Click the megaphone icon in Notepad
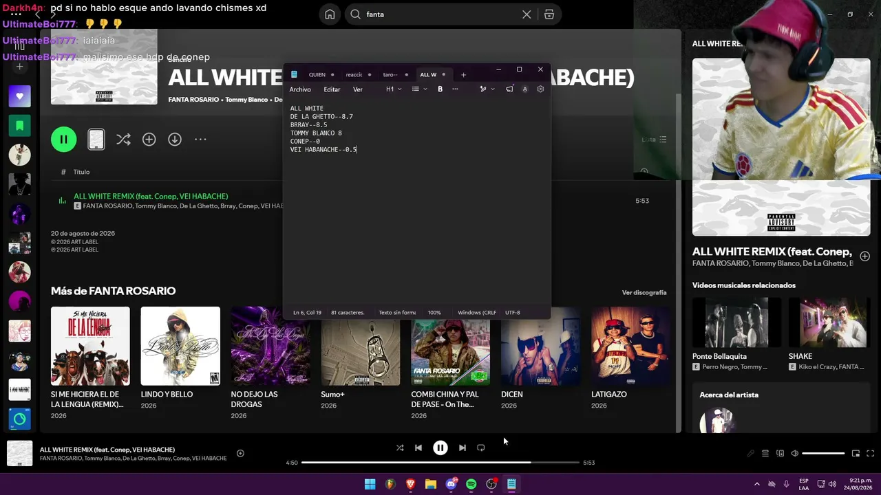 pos(509,89)
